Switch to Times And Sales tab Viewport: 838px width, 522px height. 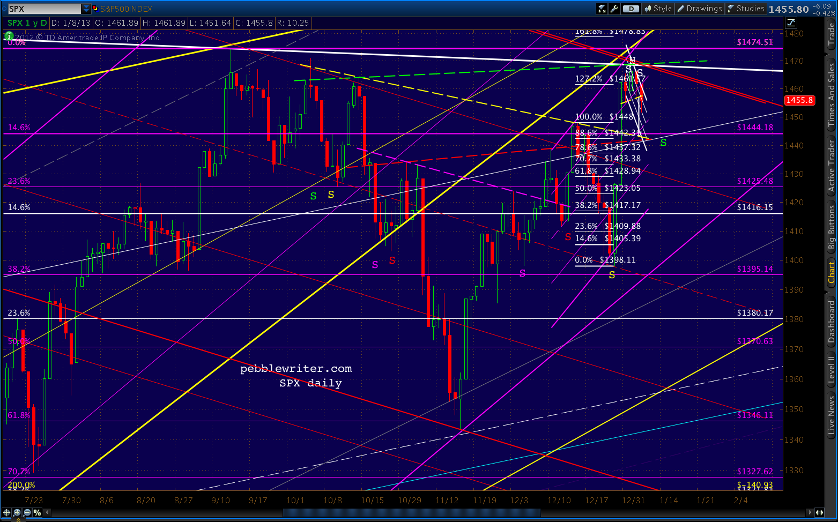click(x=832, y=95)
